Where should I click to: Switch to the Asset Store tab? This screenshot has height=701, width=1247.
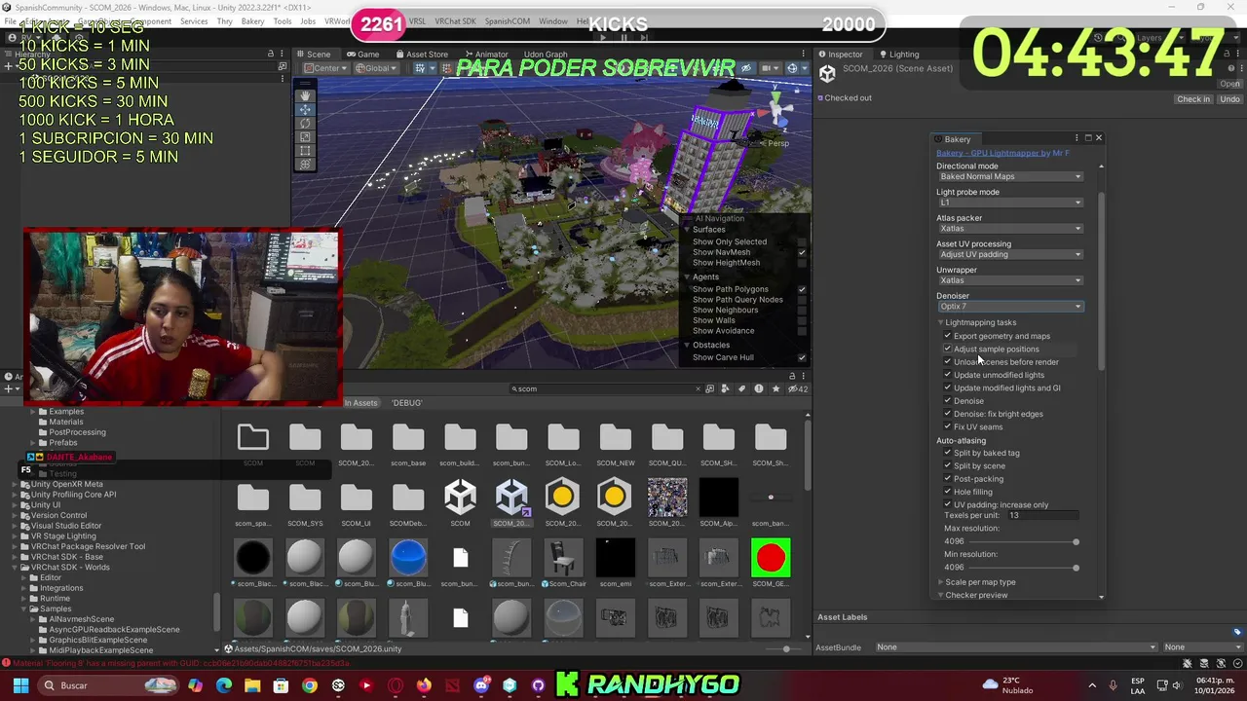pos(421,55)
